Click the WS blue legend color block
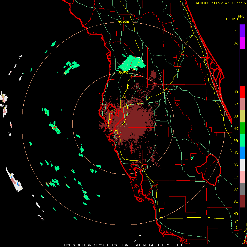The height and width of the screenshot is (247, 247). coord(242,153)
